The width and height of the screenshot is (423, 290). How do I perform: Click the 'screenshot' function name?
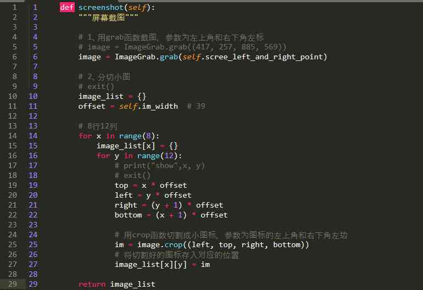coord(101,8)
